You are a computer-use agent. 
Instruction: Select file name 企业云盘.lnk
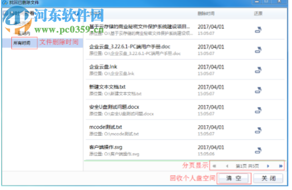click(103, 67)
